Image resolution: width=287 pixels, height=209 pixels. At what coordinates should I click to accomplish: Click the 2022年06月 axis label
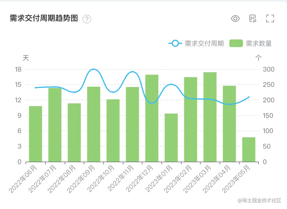point(23,179)
